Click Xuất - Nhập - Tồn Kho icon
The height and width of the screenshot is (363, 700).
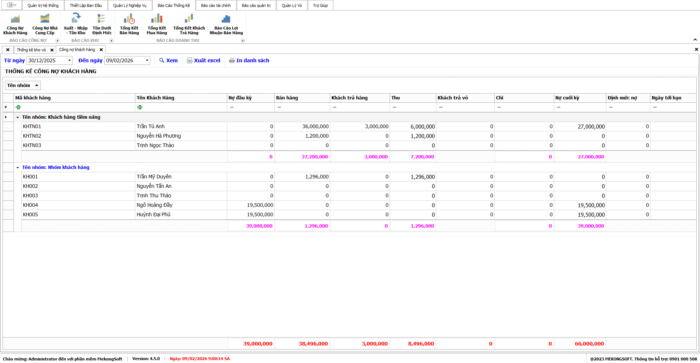[76, 24]
